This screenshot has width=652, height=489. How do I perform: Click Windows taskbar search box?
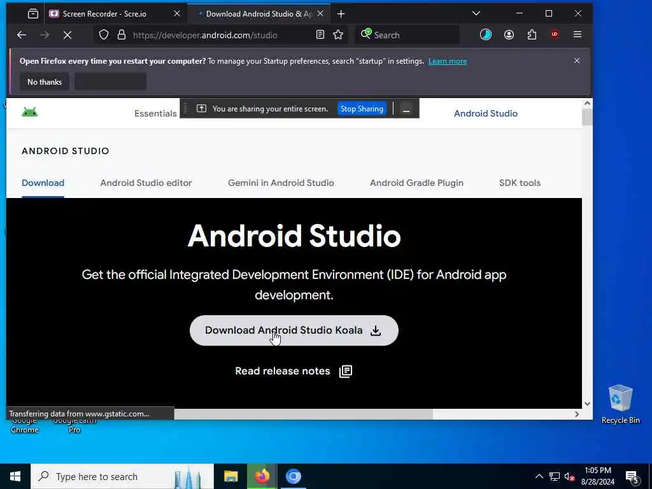[x=122, y=476]
